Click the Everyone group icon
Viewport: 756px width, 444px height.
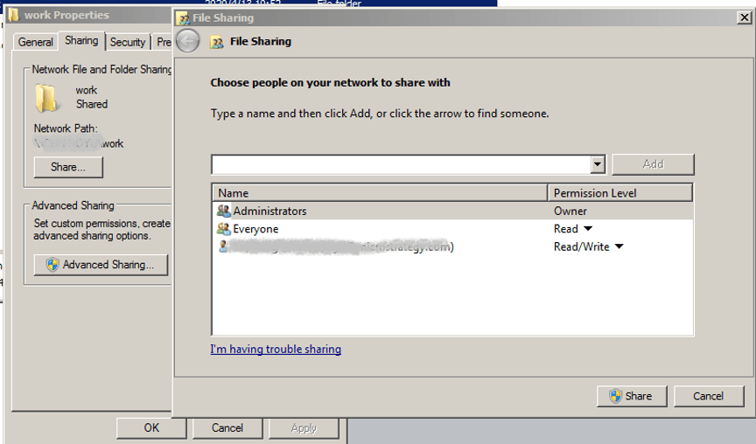[x=224, y=229]
